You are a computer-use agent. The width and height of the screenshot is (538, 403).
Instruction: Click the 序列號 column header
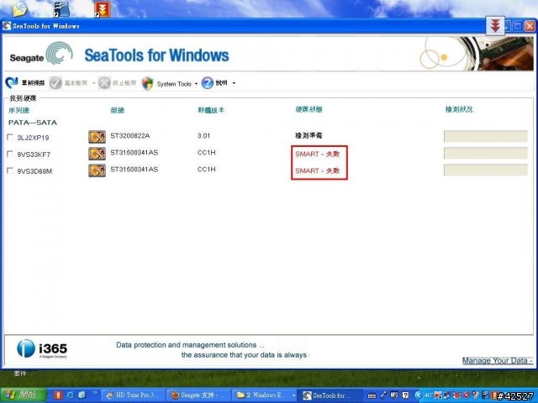[x=18, y=110]
